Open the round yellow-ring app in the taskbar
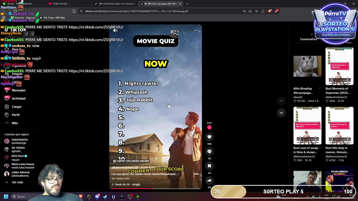The height and width of the screenshot is (201, 358). pyautogui.click(x=89, y=197)
